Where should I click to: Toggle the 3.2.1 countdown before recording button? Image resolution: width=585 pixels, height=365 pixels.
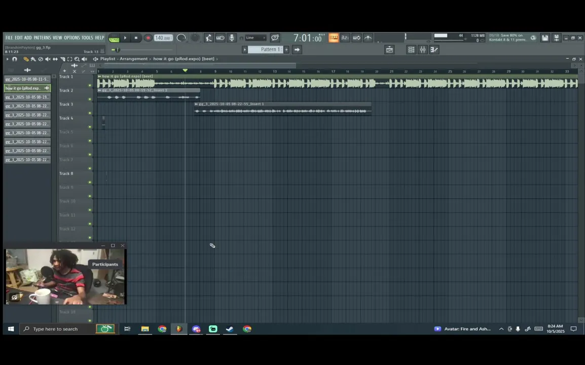click(345, 38)
